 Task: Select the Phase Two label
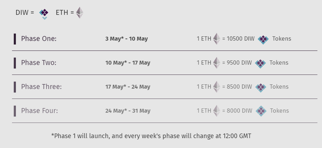tap(38, 63)
